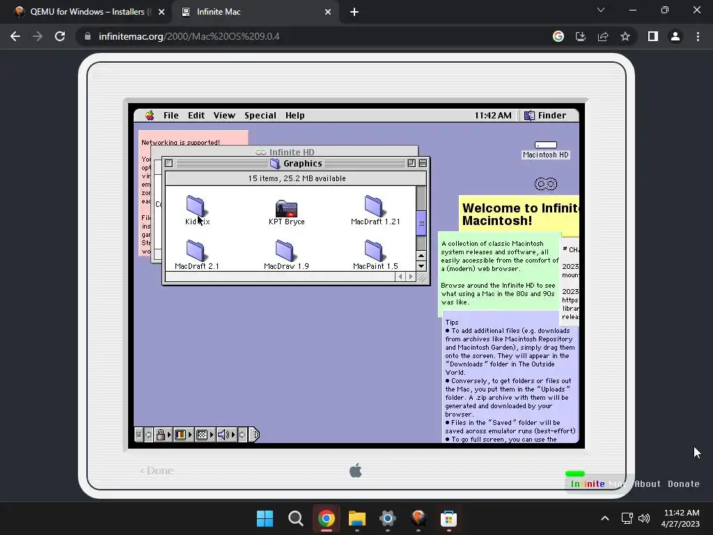Open the Windows volume tray icon
713x535 pixels.
pos(644,518)
